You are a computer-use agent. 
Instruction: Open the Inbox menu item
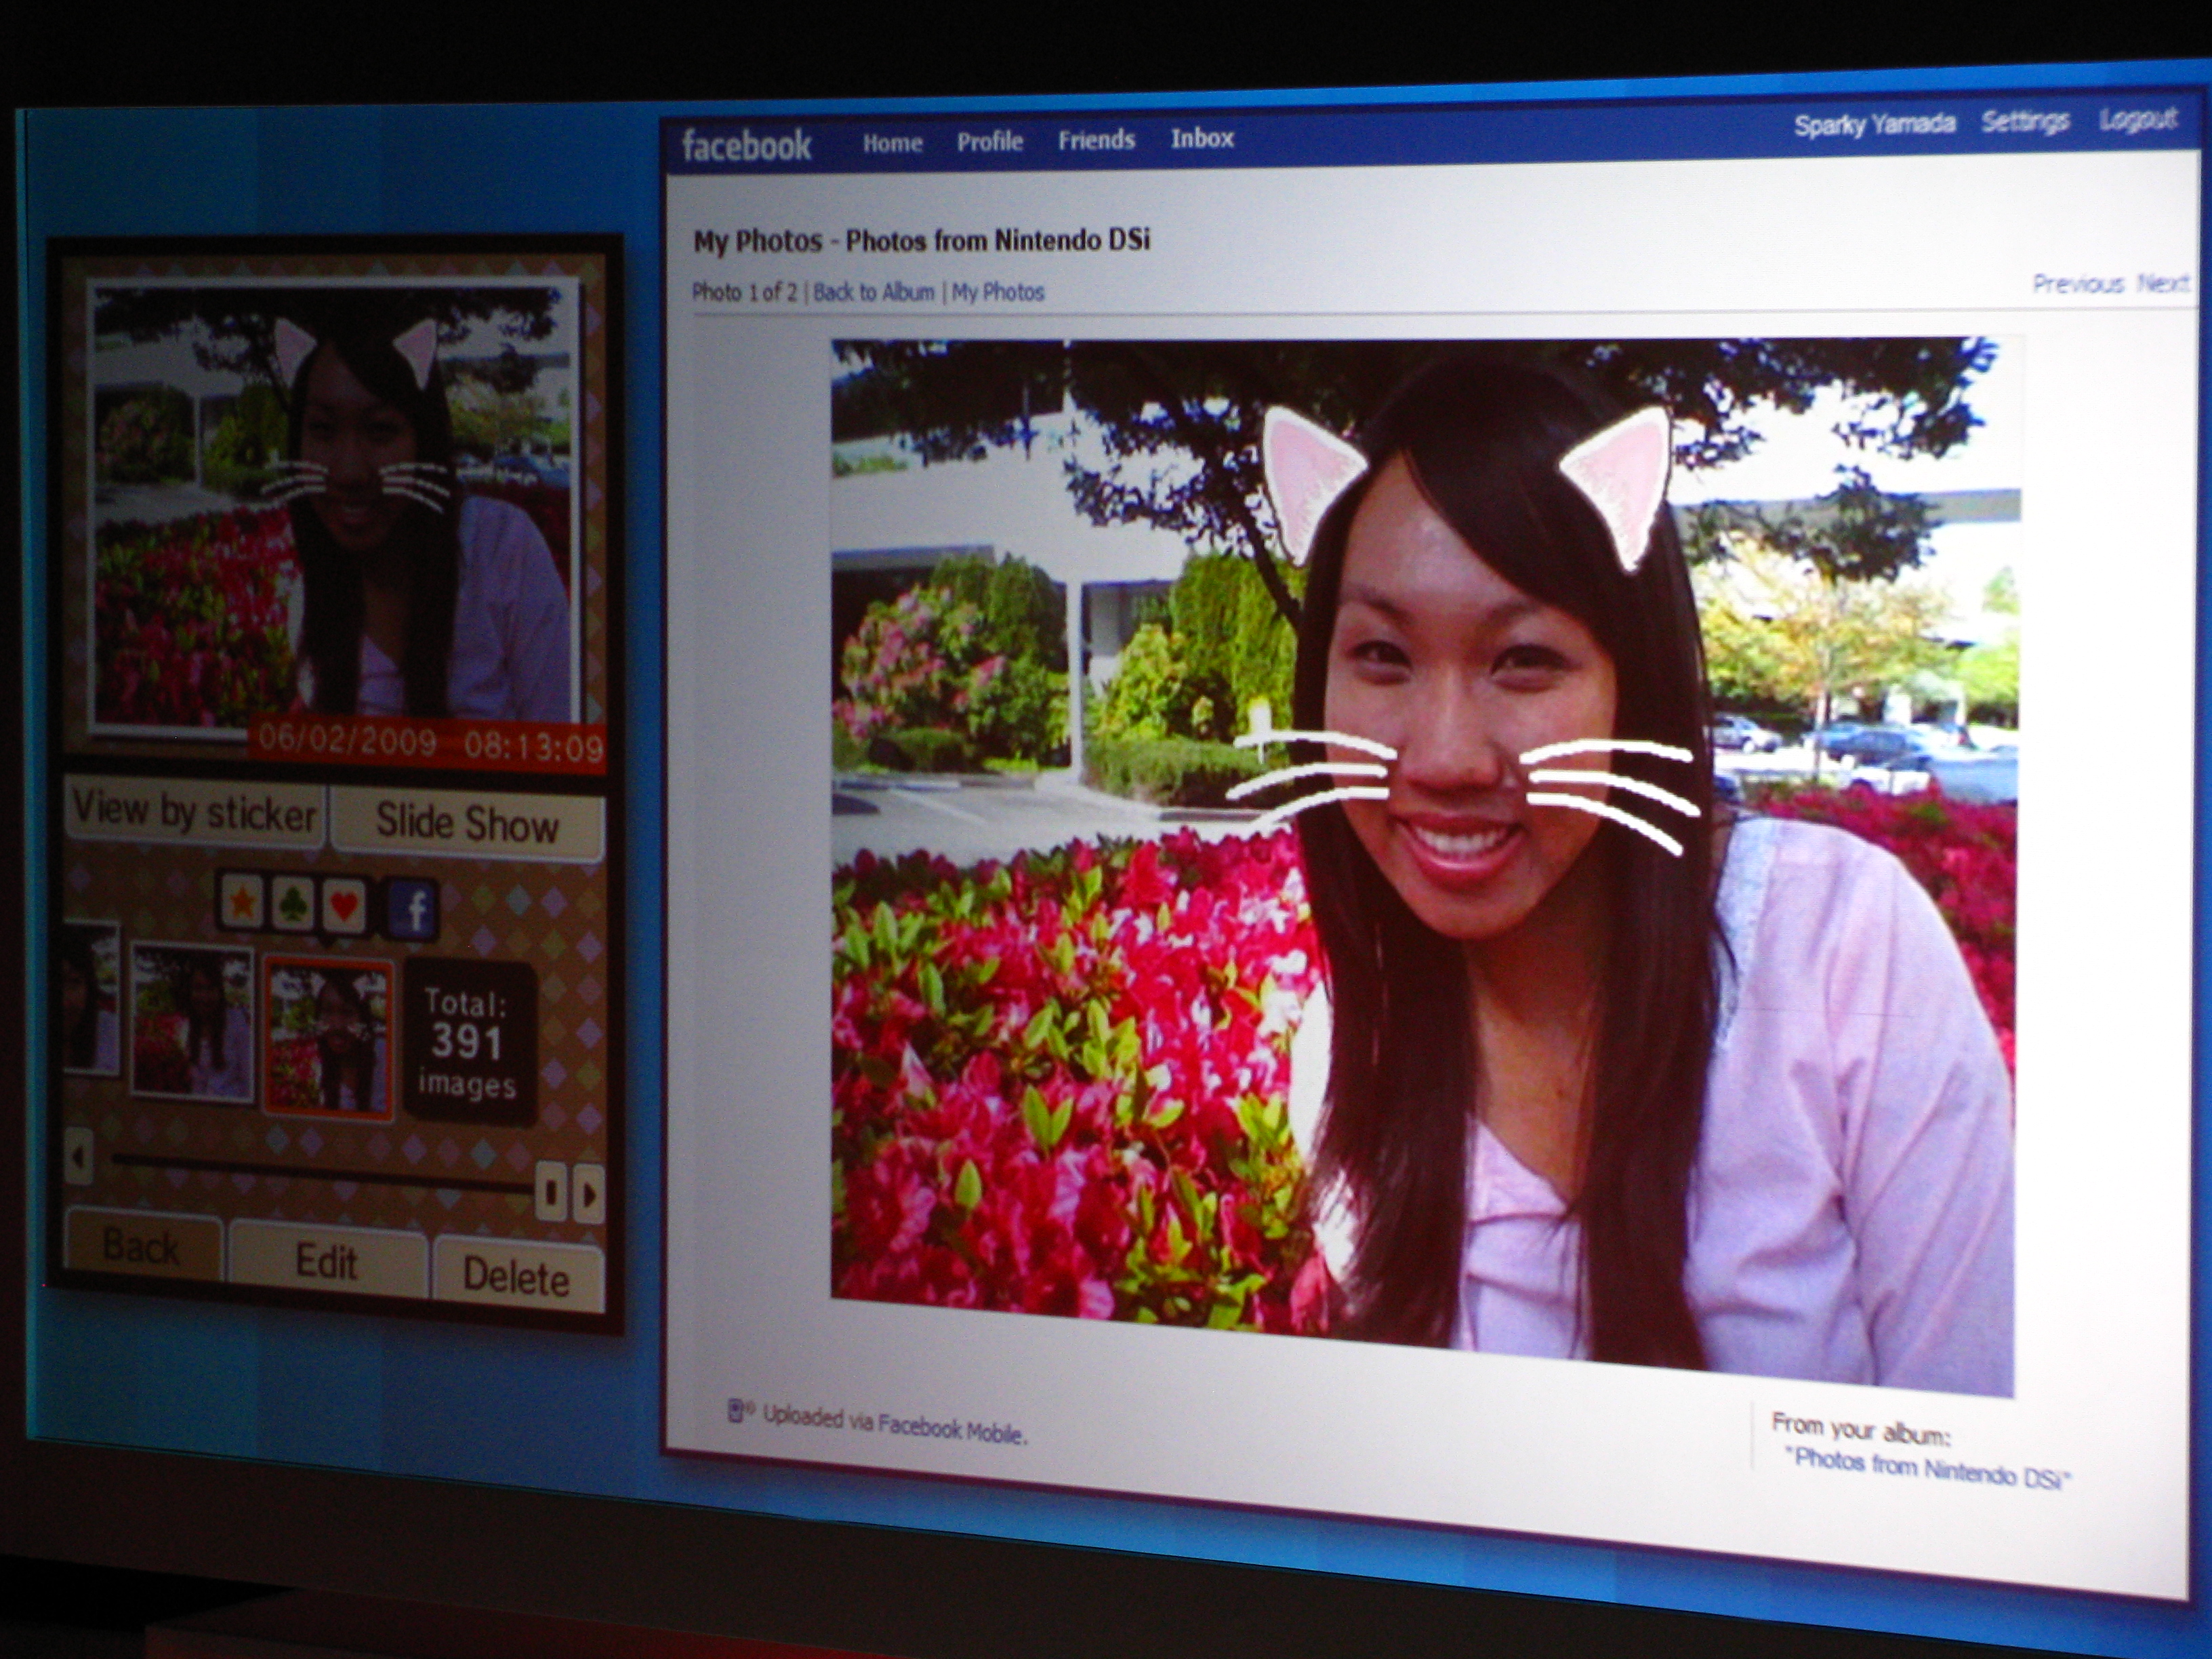coord(1202,138)
